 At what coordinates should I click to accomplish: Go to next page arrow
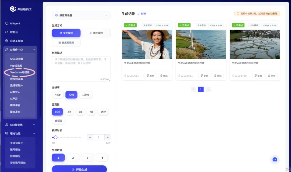[208, 89]
